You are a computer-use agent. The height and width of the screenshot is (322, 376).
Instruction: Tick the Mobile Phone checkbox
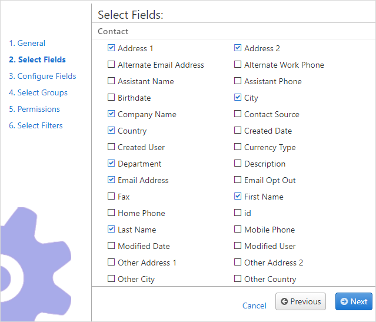pos(237,229)
